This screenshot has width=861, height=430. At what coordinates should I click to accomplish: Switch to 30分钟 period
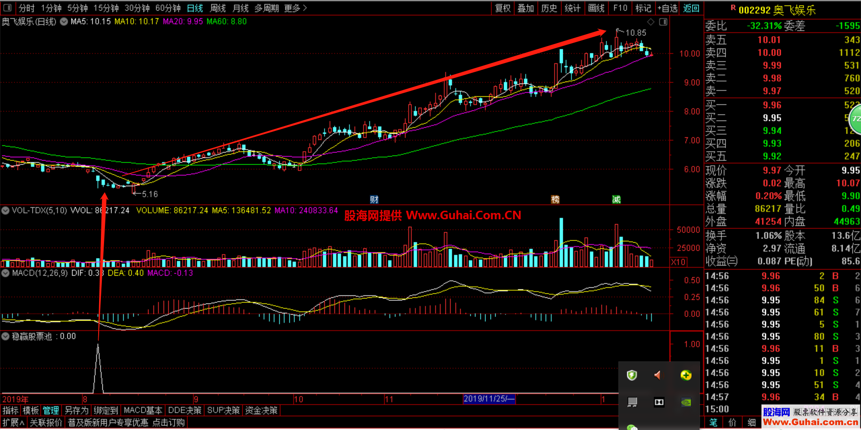[137, 8]
